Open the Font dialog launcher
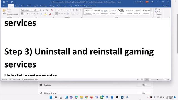This screenshot has width=178, height=100. (x=53, y=17)
